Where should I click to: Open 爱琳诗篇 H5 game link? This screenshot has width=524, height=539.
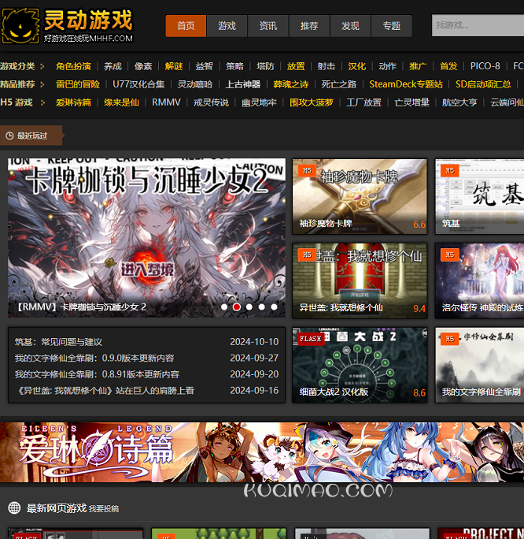click(x=73, y=102)
